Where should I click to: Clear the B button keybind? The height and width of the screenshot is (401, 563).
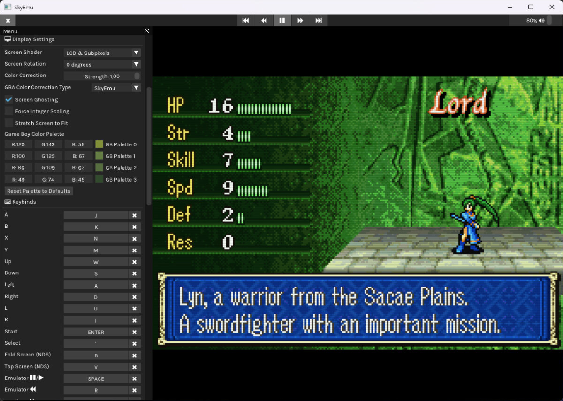pyautogui.click(x=134, y=227)
